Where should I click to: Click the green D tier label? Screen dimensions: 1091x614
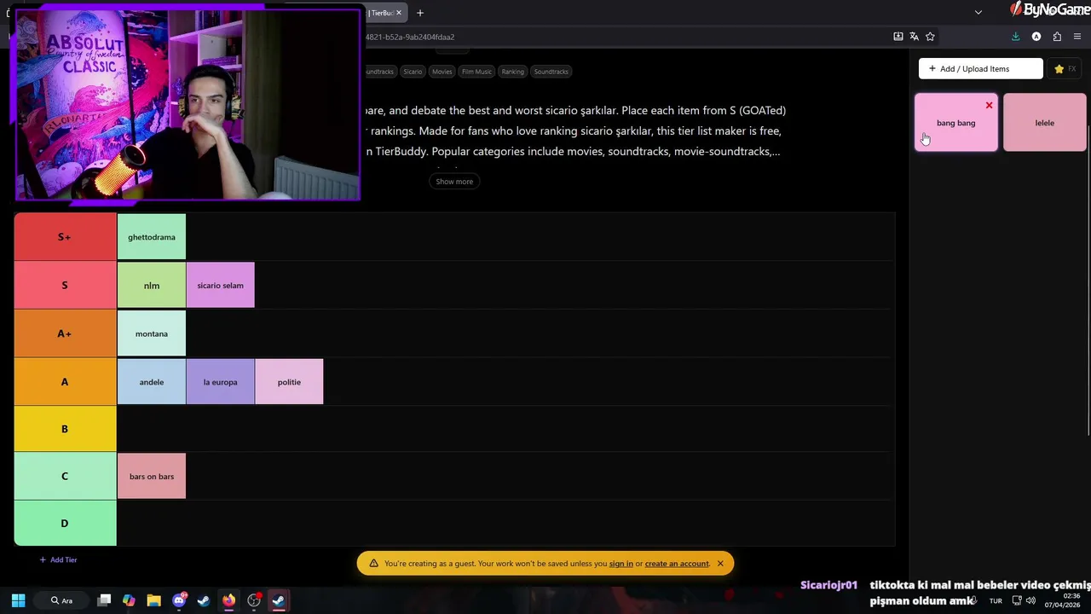pos(65,523)
